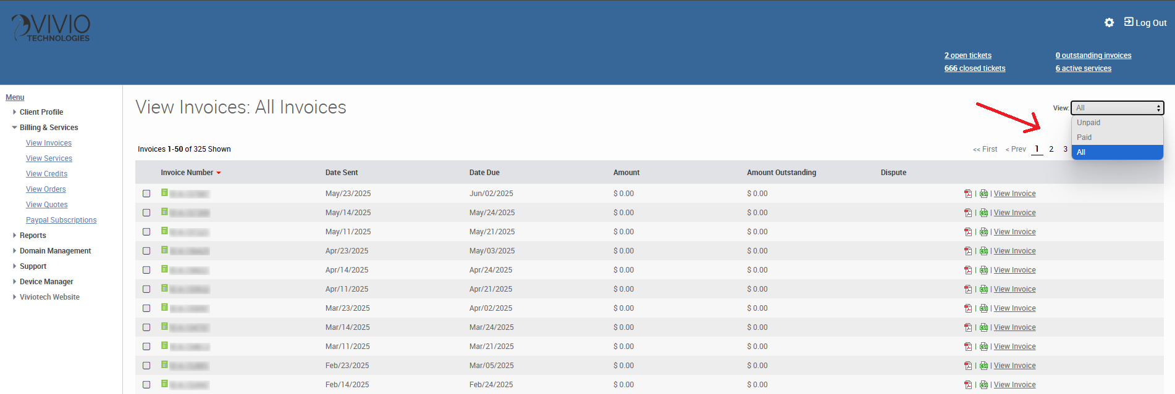Viewport: 1175px width, 394px height.
Task: Tick checkbox for invoice sent May/23/2025
Action: 146,194
